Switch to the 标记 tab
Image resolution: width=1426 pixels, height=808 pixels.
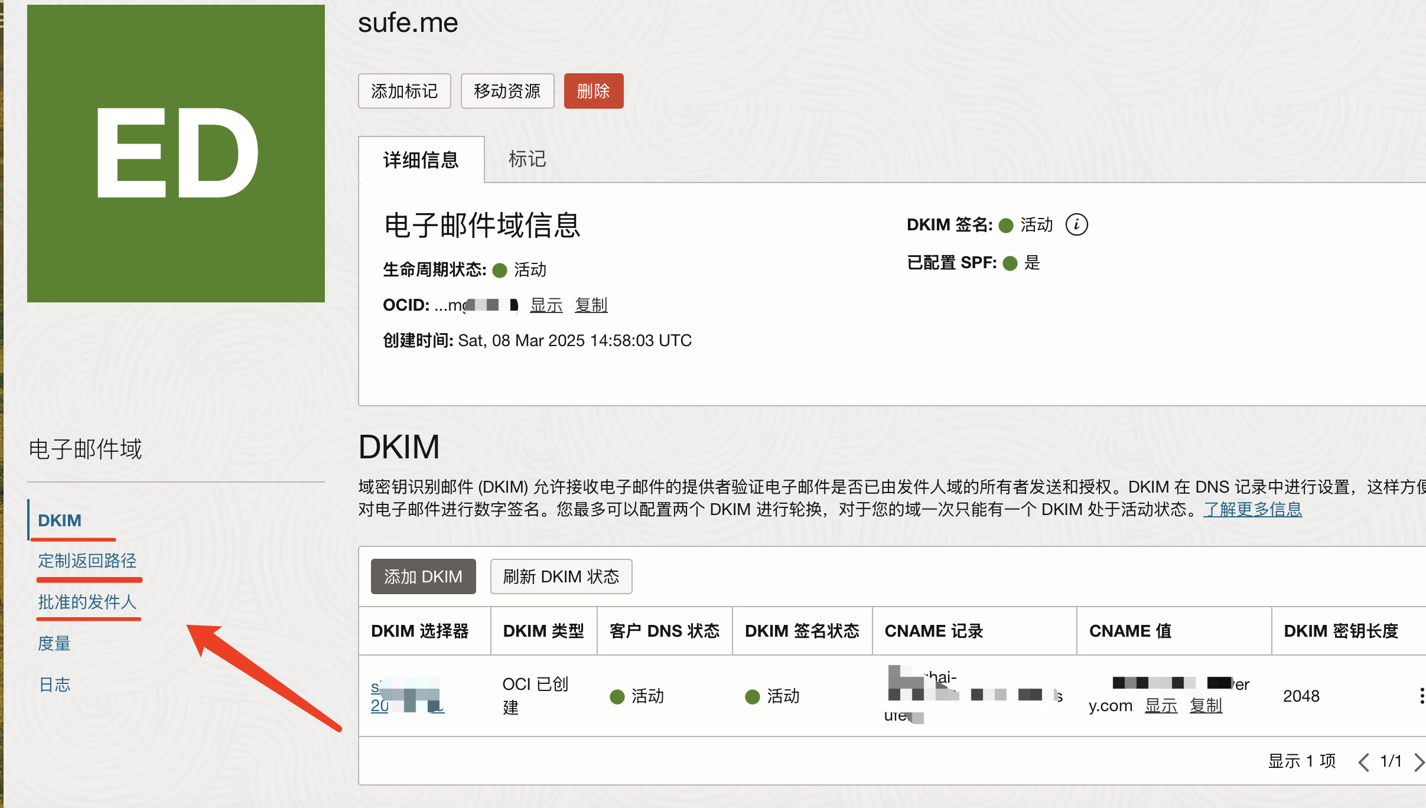coord(527,159)
